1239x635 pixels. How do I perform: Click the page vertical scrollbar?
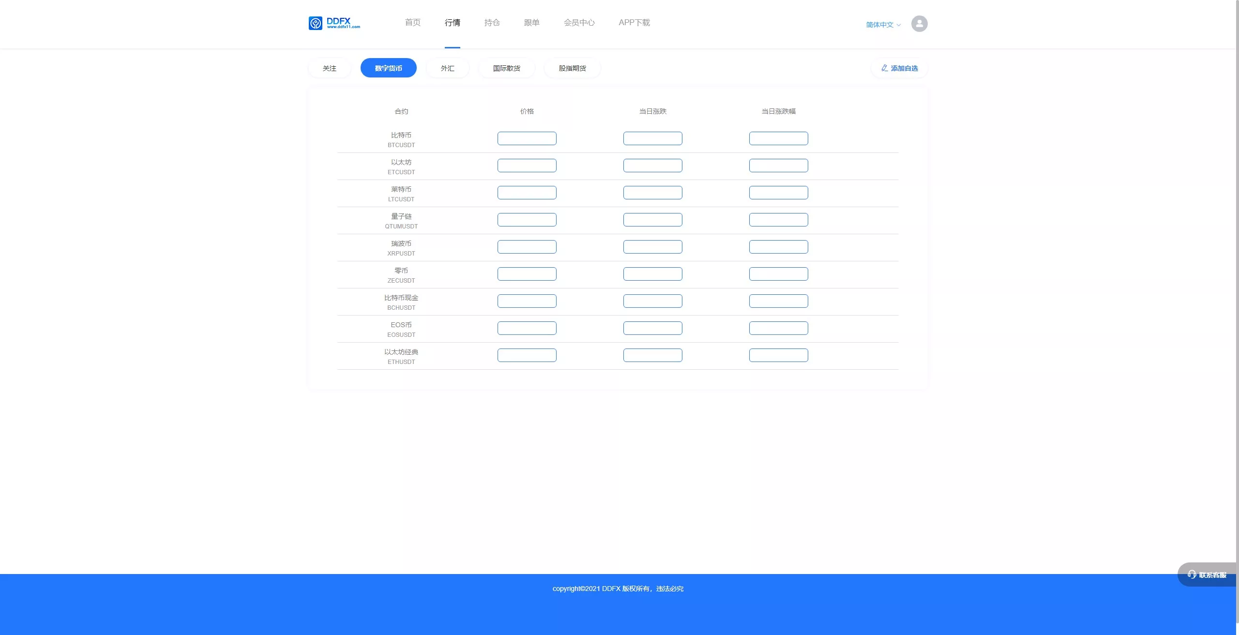pyautogui.click(x=1237, y=290)
